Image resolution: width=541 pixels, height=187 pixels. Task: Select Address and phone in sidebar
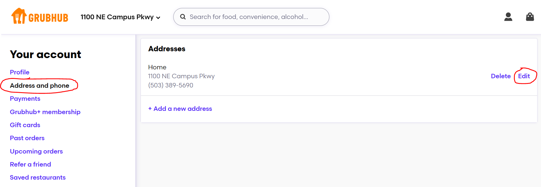click(x=40, y=86)
